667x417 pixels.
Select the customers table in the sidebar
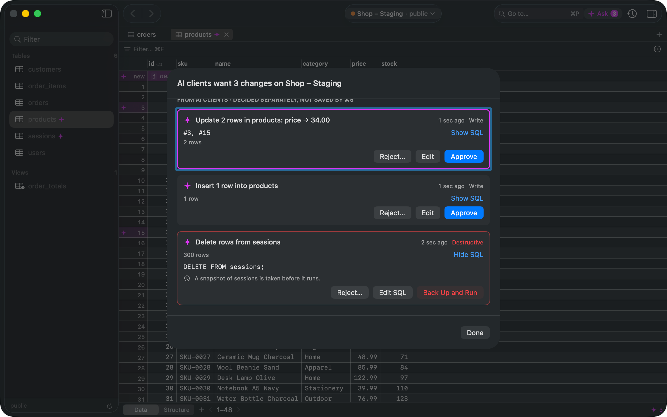point(61,69)
